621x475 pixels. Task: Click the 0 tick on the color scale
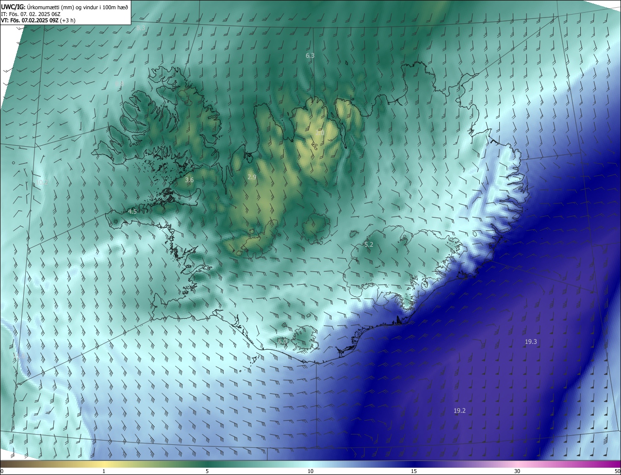coord(2,471)
